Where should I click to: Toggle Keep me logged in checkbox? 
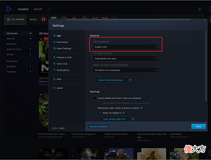tap(100, 113)
